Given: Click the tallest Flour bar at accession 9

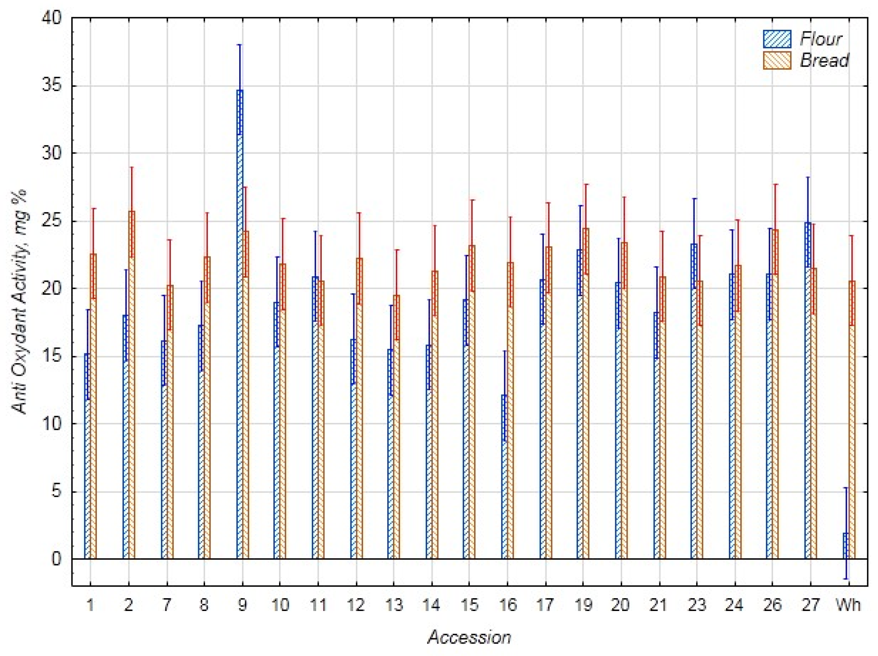Looking at the screenshot, I should point(240,318).
